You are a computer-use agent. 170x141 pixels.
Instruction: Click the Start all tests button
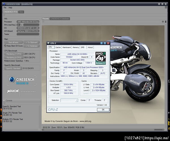13,42
